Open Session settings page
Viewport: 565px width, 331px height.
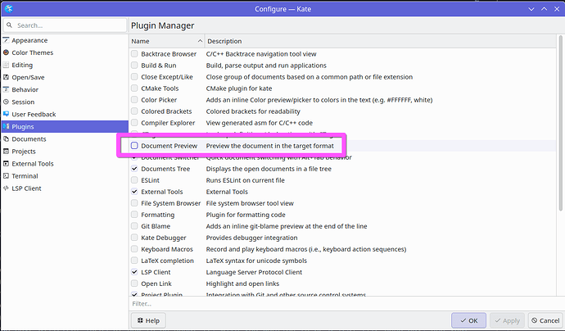click(65, 102)
